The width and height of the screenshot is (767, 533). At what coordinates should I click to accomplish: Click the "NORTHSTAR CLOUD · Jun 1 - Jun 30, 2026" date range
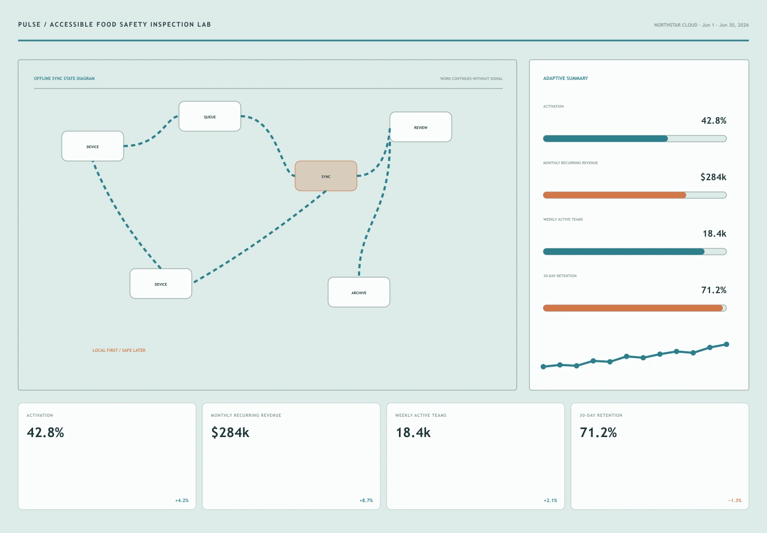[x=701, y=25]
